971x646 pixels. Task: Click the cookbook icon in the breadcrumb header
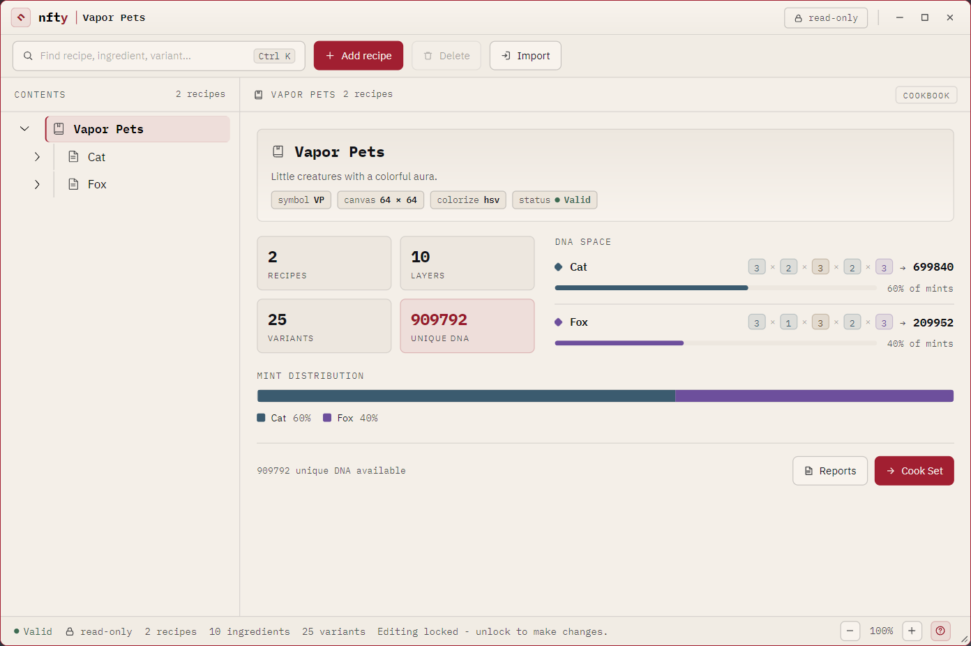click(259, 95)
